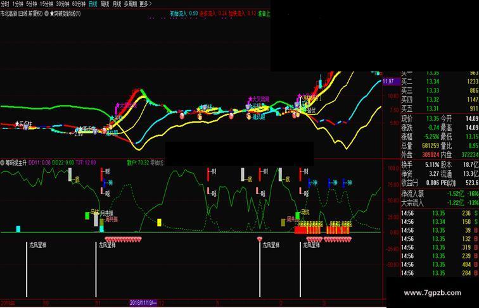
Task: Click the 现价 13.35 current price value
Action: (x=432, y=119)
